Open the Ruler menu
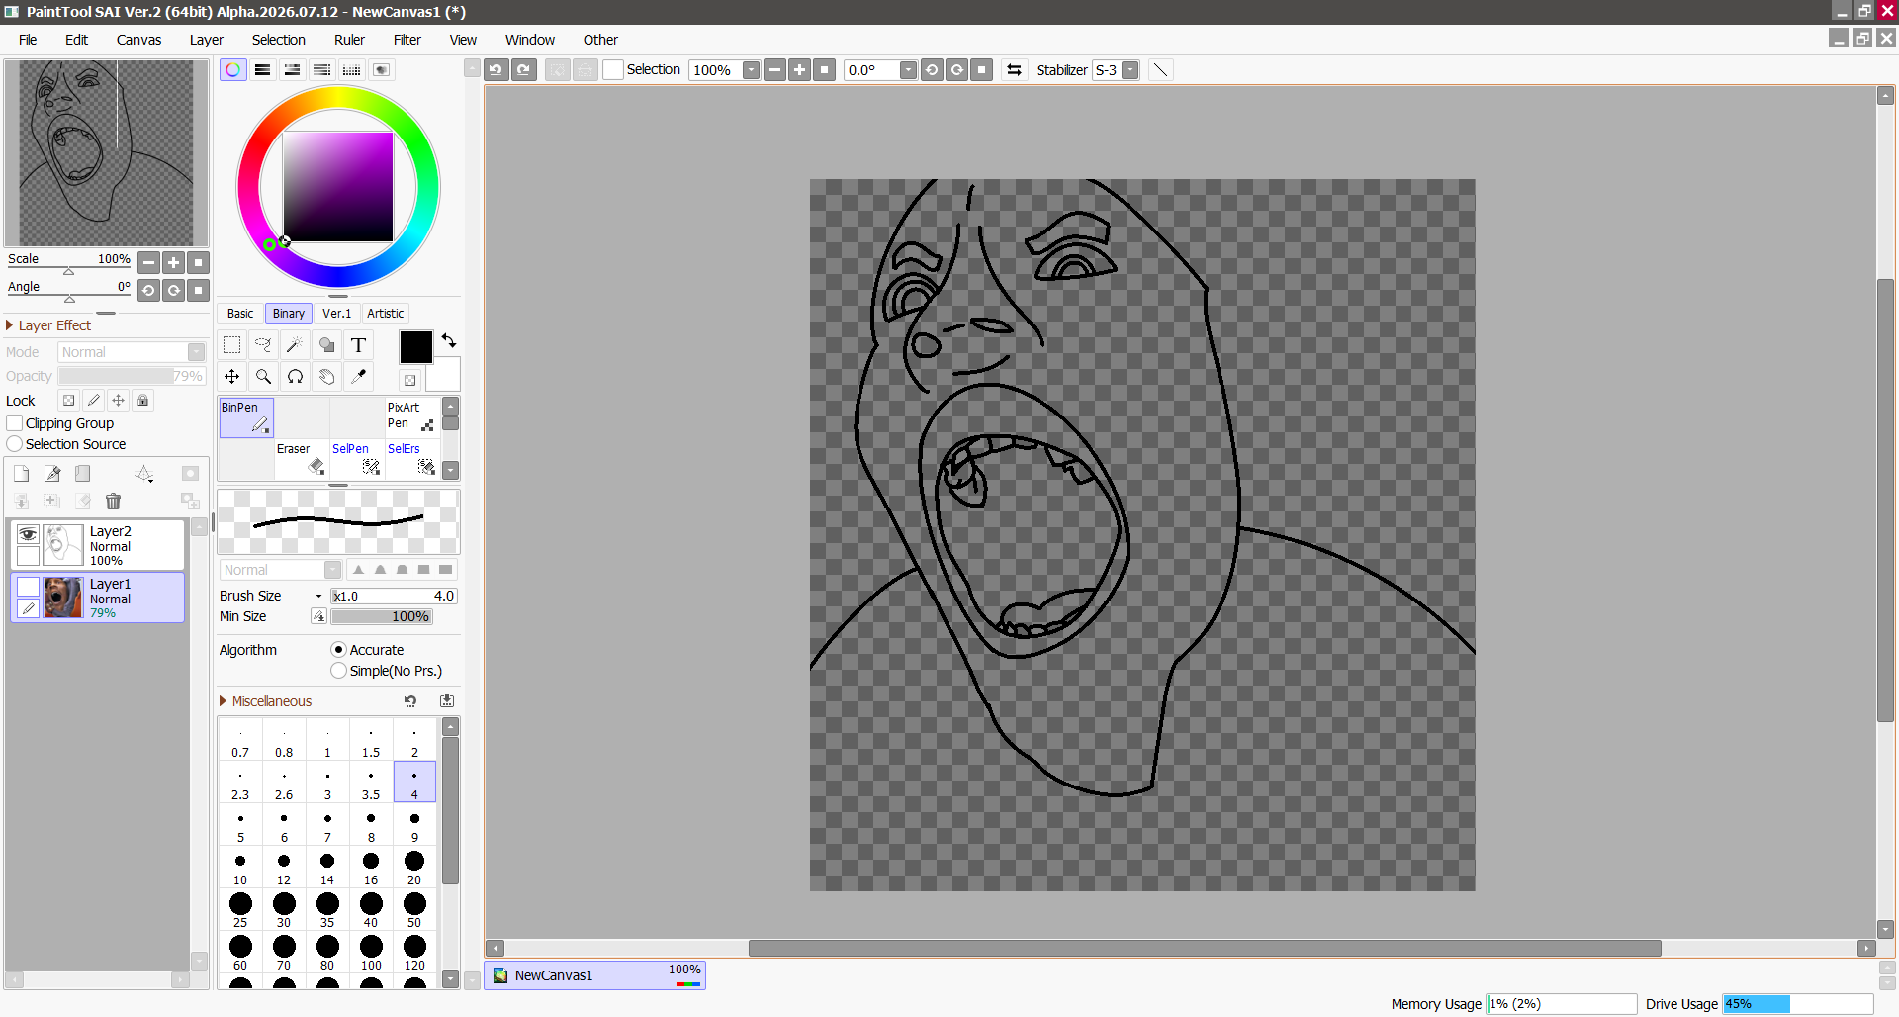1899x1017 pixels. pyautogui.click(x=349, y=40)
